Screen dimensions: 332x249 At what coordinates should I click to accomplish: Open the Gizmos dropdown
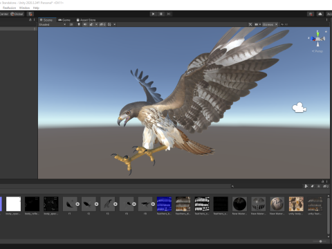[x=270, y=24]
